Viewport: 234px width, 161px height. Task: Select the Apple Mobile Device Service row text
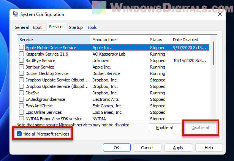pos(51,48)
